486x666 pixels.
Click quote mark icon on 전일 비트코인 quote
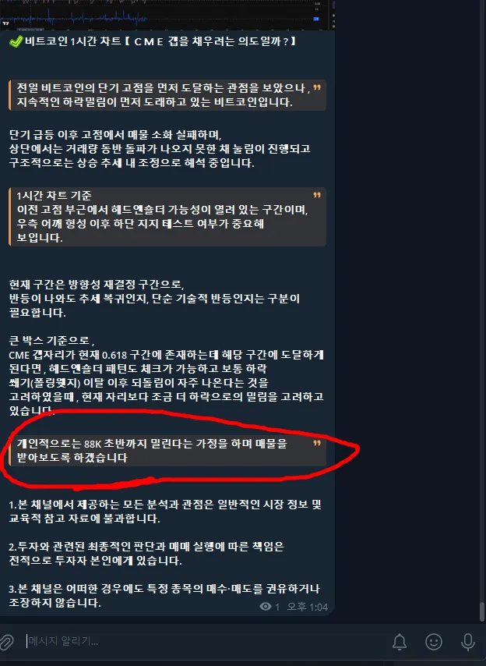[x=317, y=88]
